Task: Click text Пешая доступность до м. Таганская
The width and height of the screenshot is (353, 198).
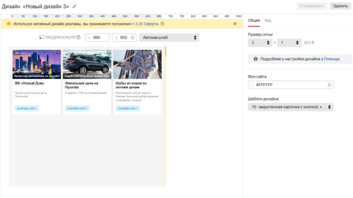Action: point(31,95)
